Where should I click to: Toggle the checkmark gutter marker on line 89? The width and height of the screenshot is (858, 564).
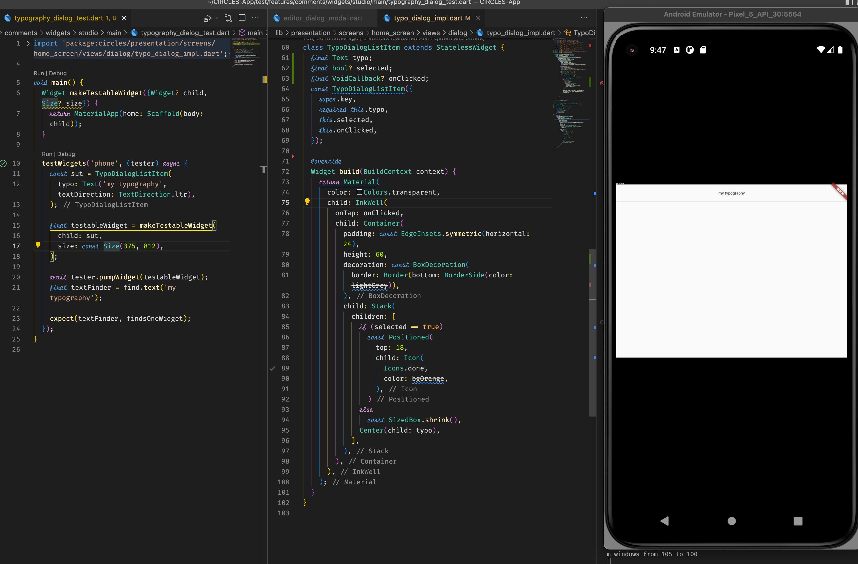[272, 368]
